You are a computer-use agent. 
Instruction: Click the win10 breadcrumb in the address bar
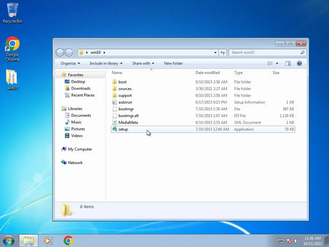tap(95, 52)
